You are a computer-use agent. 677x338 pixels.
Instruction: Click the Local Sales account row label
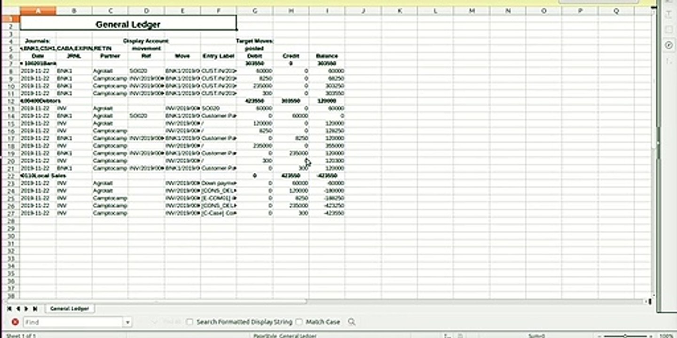[x=43, y=176]
